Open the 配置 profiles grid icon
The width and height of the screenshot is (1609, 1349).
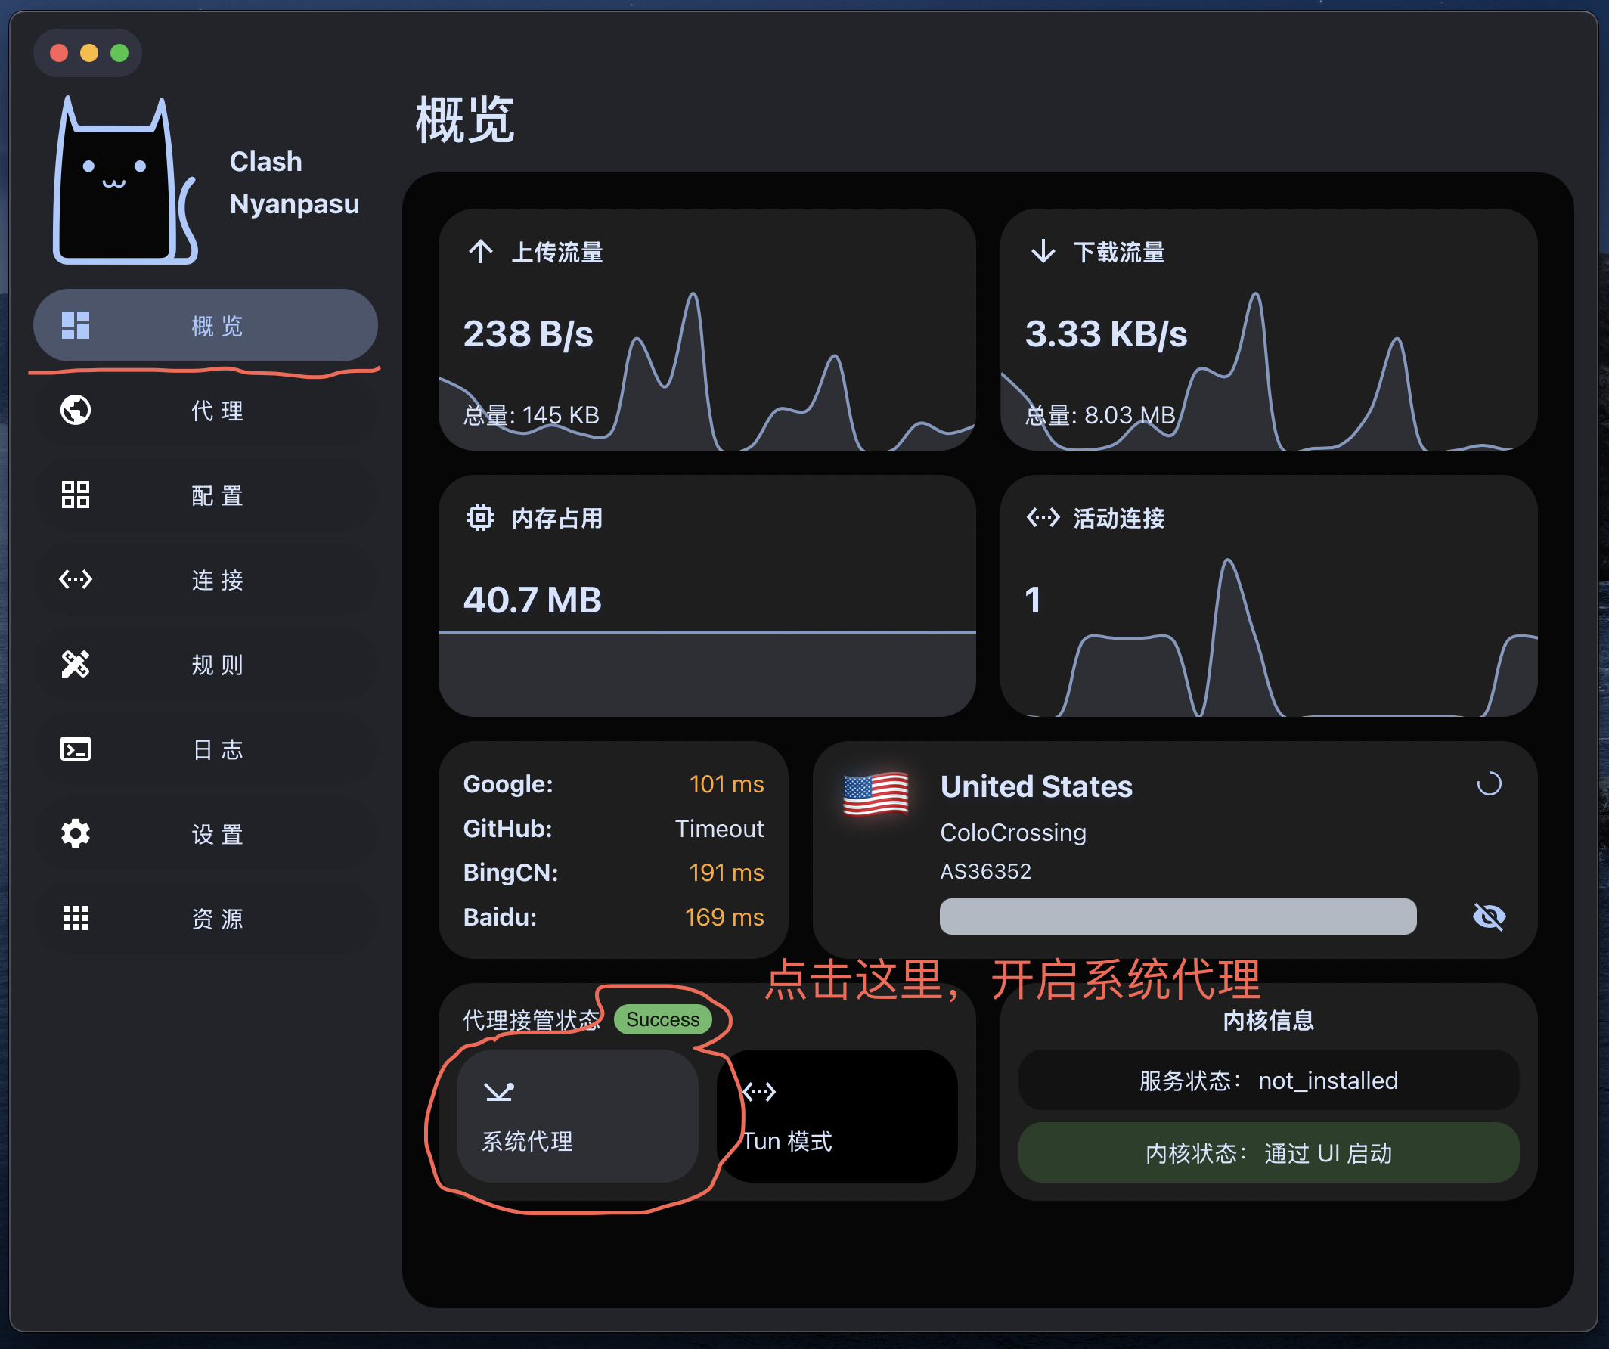(75, 495)
